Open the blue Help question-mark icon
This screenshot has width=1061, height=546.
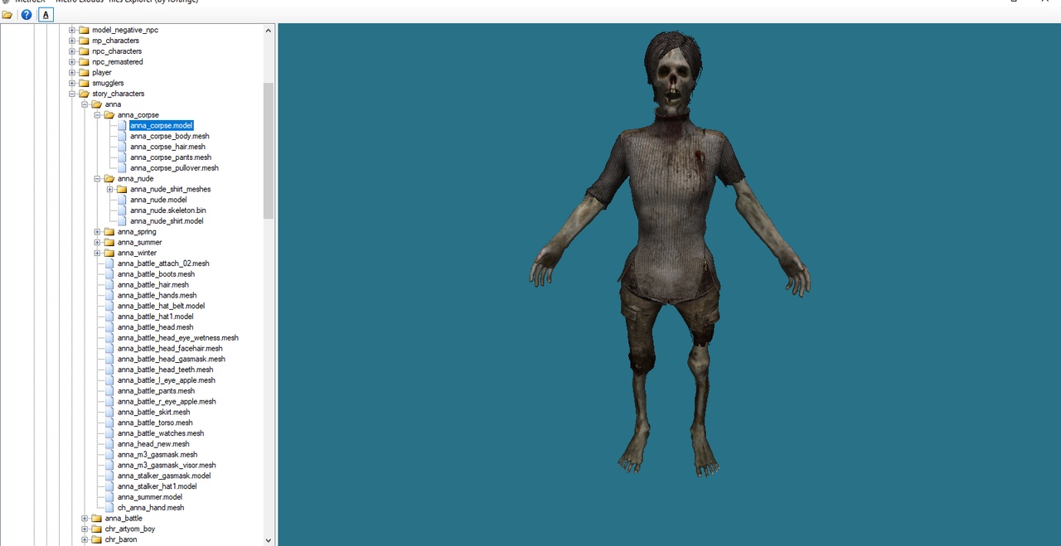(27, 15)
